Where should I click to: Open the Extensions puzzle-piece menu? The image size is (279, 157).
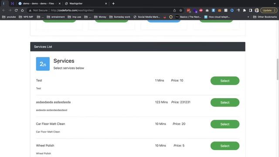coord(244,10)
